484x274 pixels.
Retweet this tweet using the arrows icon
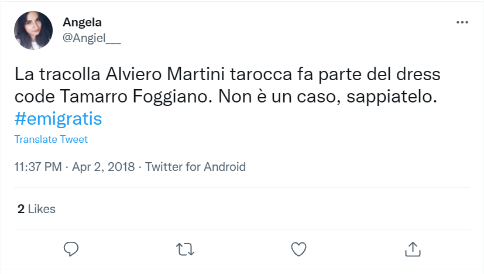click(185, 249)
